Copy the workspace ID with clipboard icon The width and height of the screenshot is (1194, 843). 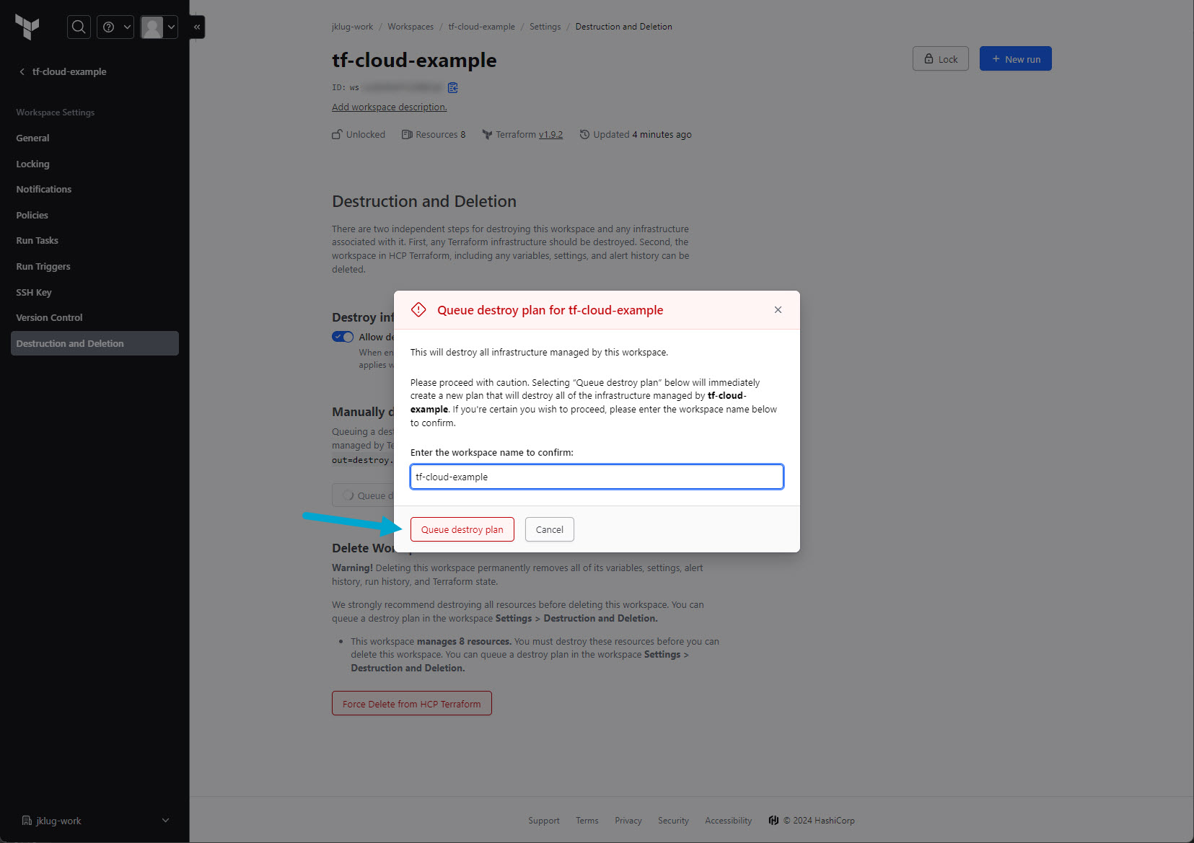[x=453, y=88]
